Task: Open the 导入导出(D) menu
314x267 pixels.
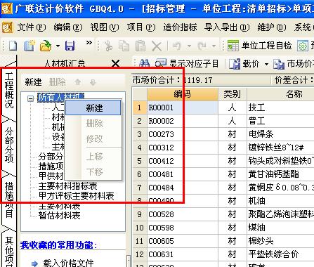Action: 227,27
